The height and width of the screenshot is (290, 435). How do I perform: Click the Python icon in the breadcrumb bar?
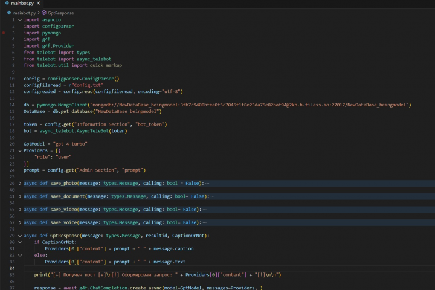[9, 13]
